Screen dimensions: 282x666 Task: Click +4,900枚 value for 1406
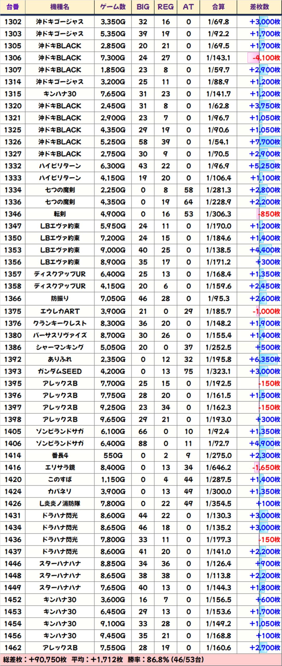[265, 443]
